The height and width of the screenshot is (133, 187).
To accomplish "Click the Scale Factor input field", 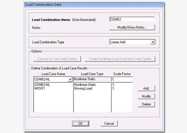I will (x=122, y=79).
